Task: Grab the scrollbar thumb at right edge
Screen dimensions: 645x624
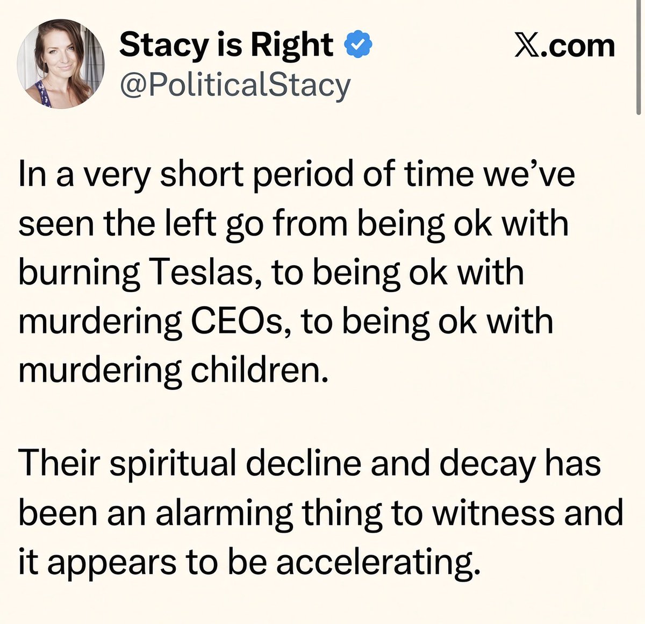Action: pos(638,56)
